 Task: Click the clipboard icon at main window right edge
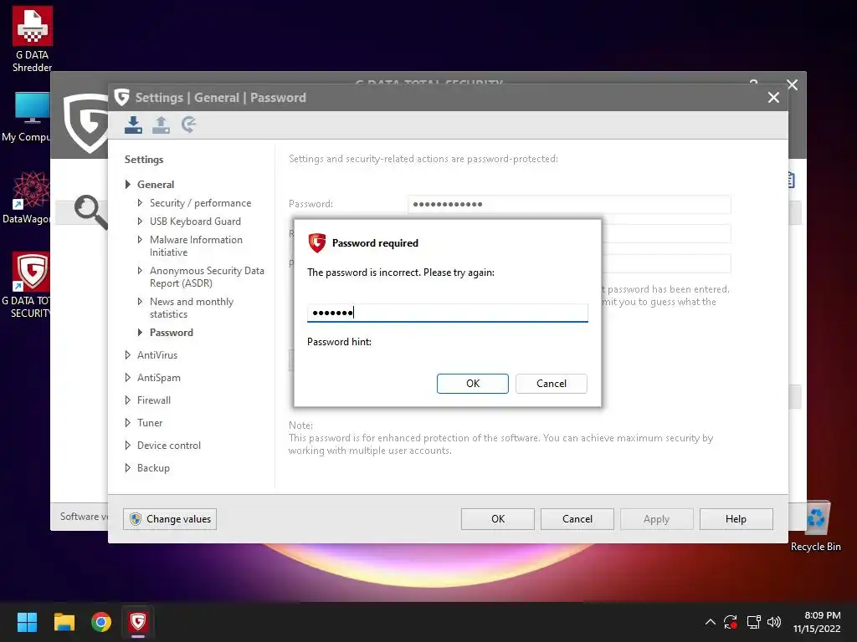click(x=791, y=180)
